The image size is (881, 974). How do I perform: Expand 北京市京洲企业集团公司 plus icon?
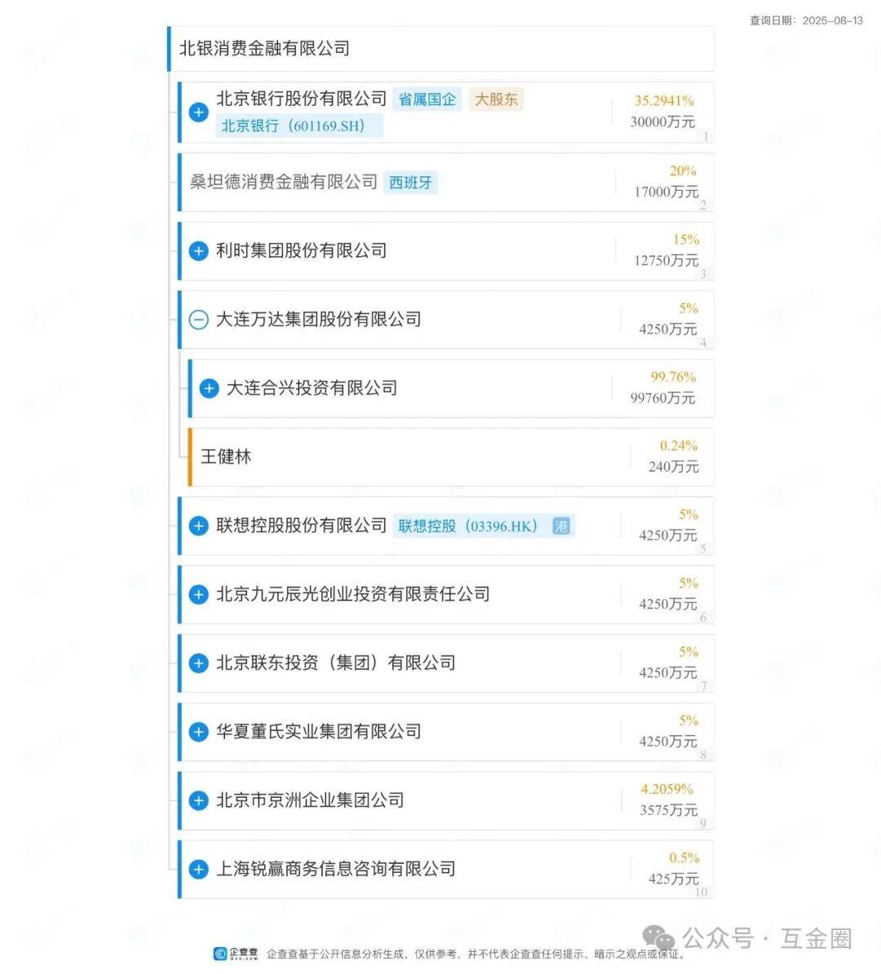(198, 800)
